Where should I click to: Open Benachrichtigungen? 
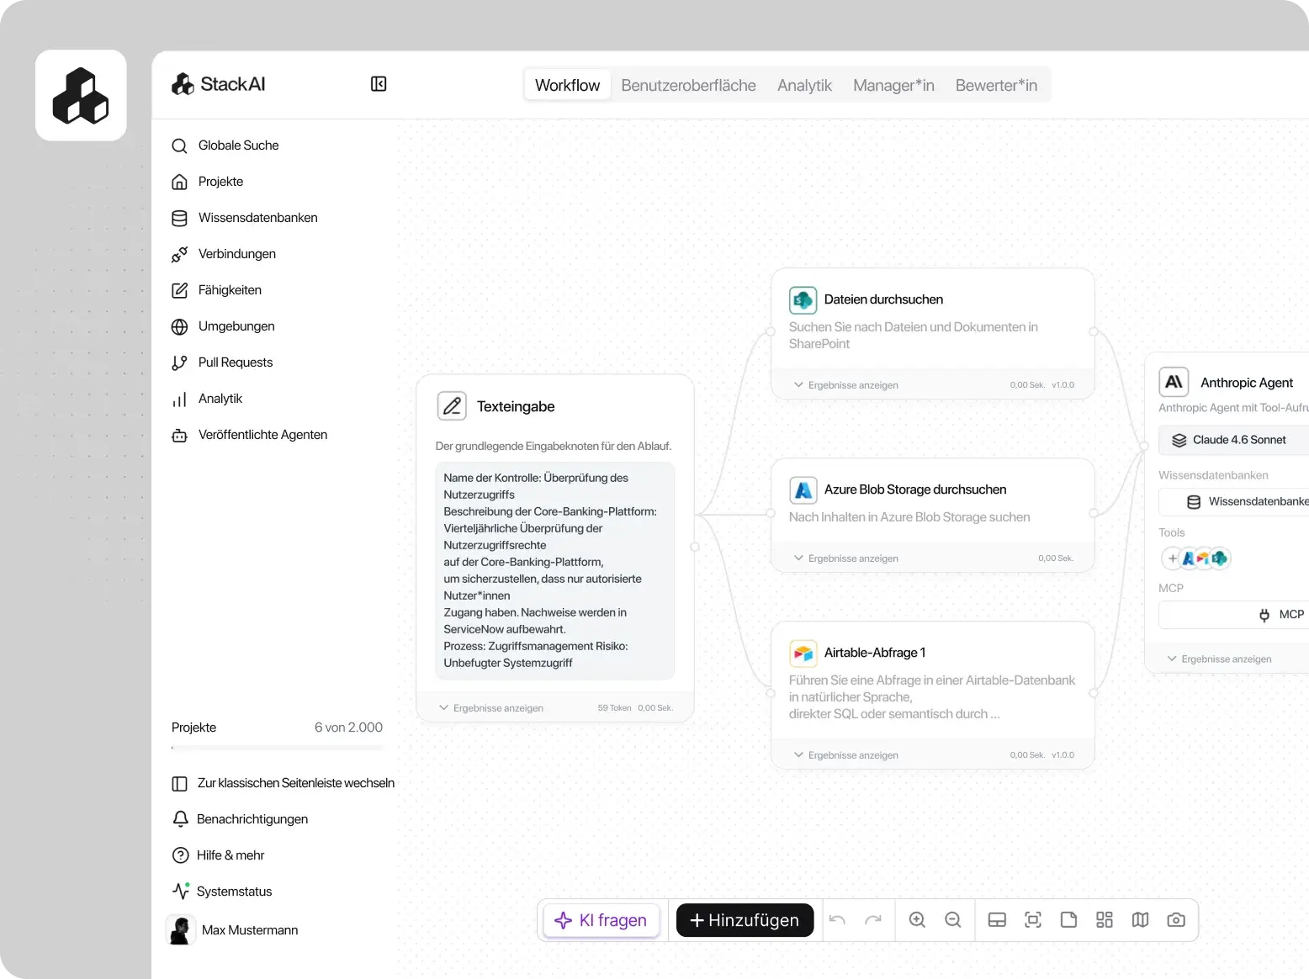pos(240,820)
